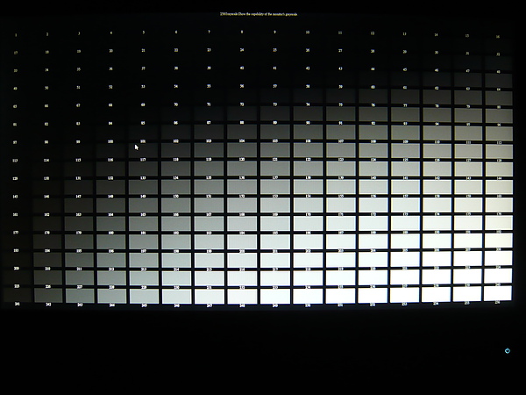Select the swatch above the 230 label

point(176,277)
